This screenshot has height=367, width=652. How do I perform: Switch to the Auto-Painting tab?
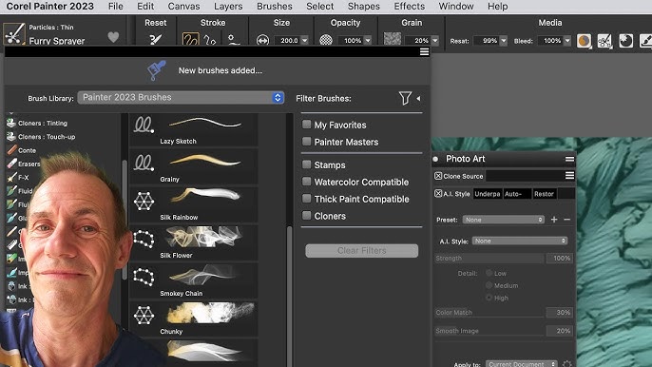pos(517,194)
